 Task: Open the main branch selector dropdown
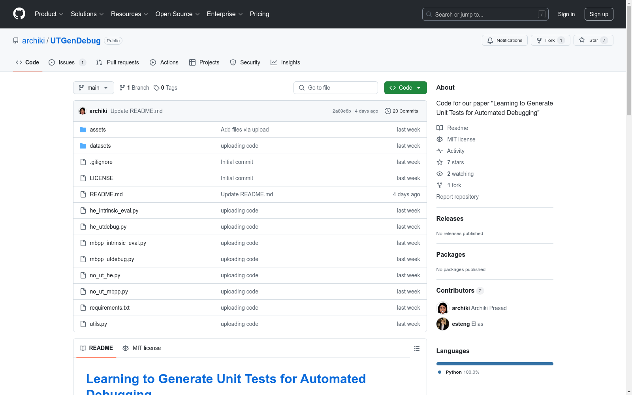pyautogui.click(x=94, y=88)
